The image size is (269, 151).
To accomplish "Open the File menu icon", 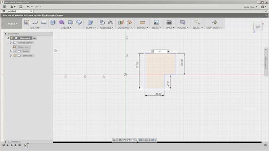I will (x=11, y=7).
